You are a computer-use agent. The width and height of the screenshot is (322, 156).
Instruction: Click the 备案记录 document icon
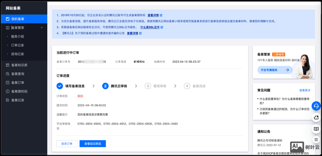pos(7,100)
